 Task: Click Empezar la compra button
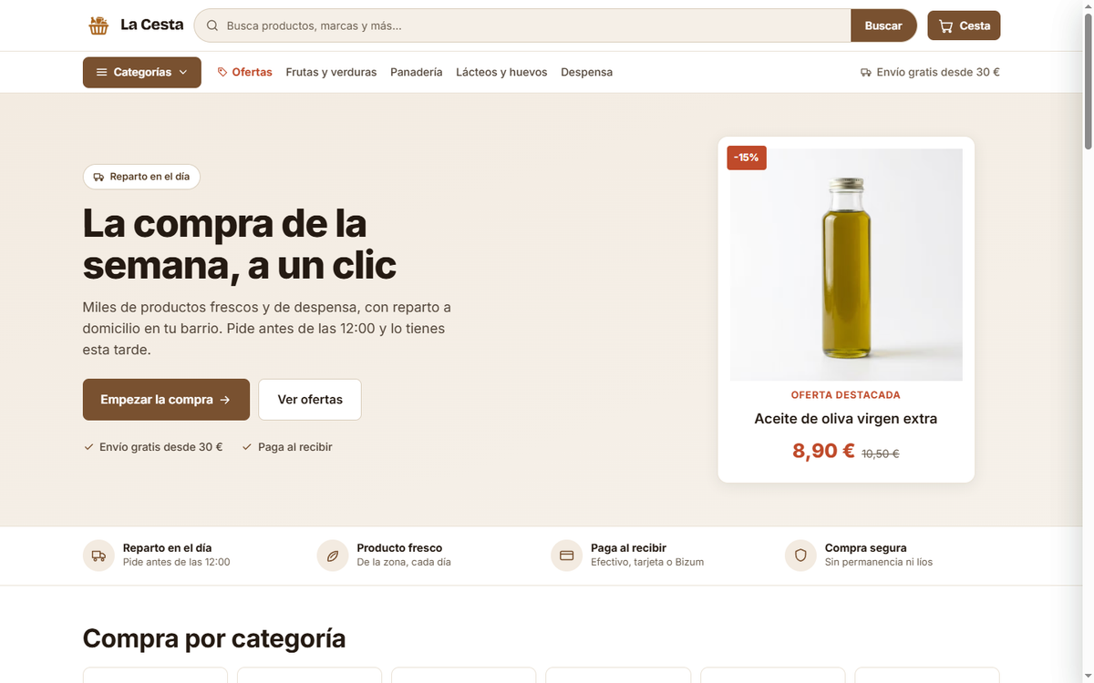(166, 400)
